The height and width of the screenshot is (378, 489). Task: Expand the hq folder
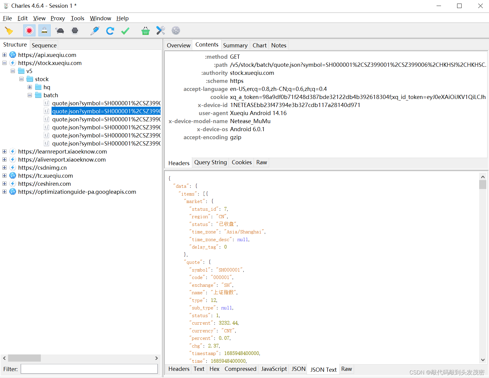(x=30, y=87)
